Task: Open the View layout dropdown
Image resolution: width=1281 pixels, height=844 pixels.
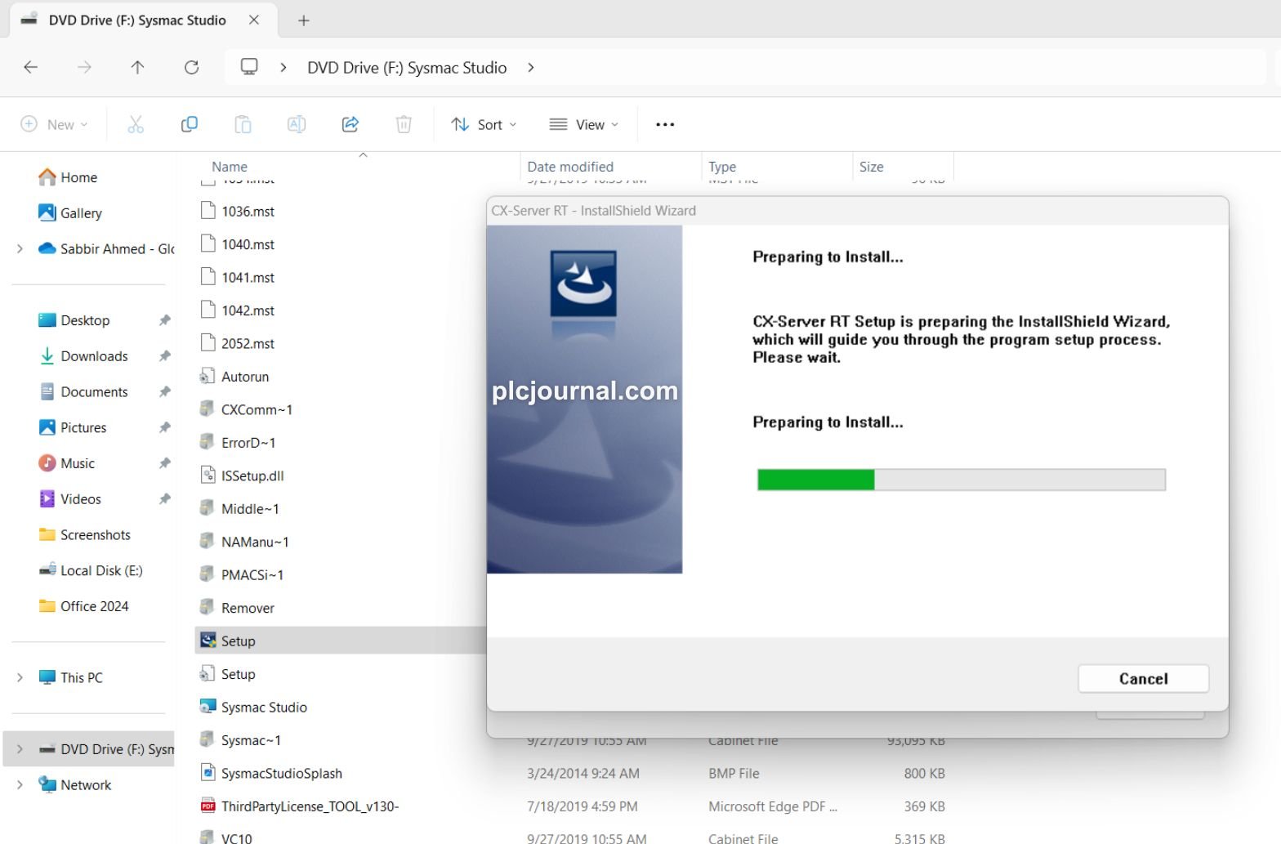Action: coord(583,124)
